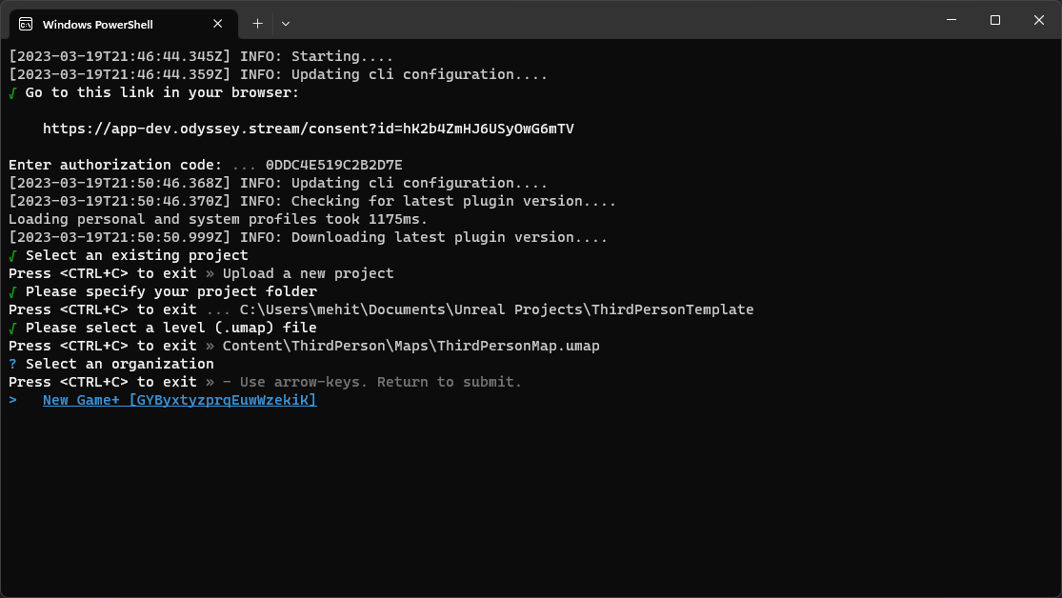Click the 'Use arrow-keys. Return to submit.' hint
1062x598 pixels.
pos(381,382)
